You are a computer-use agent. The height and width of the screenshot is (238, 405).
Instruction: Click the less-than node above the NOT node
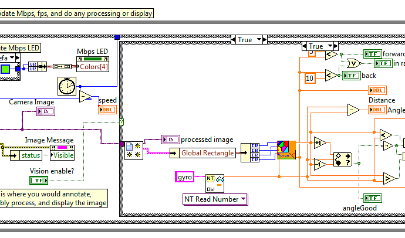[x=386, y=135]
